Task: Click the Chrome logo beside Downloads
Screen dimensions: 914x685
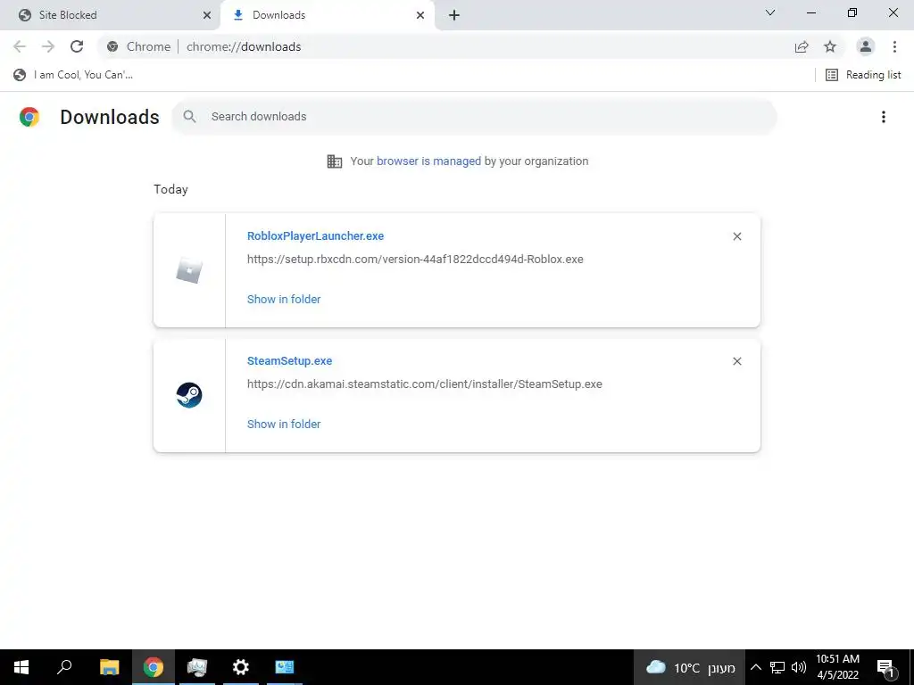Action: pyautogui.click(x=29, y=117)
